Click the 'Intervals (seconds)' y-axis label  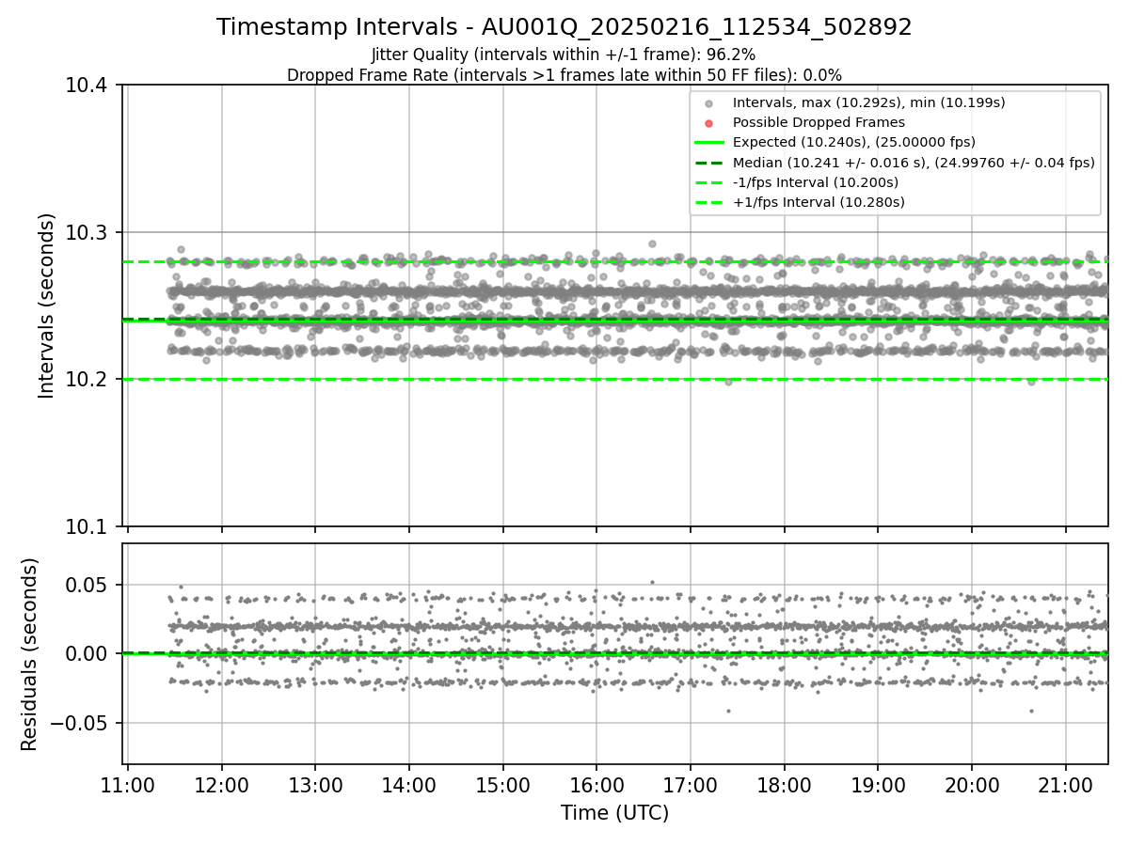click(x=47, y=305)
